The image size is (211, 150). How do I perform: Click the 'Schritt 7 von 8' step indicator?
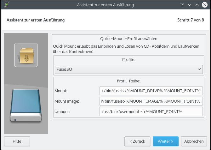click(x=191, y=20)
